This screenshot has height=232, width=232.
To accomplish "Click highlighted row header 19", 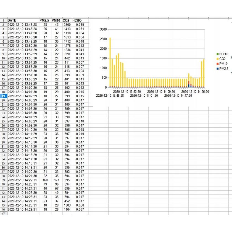I will coord(3,96).
